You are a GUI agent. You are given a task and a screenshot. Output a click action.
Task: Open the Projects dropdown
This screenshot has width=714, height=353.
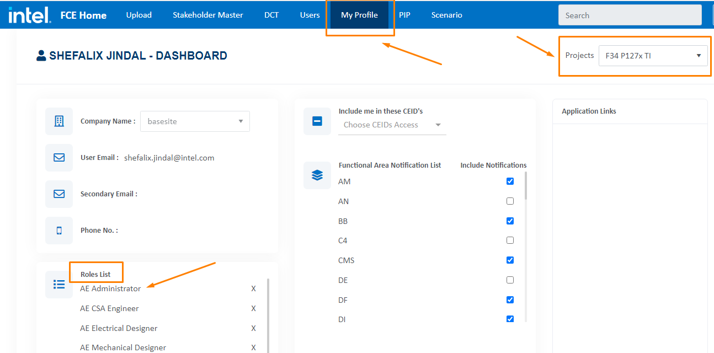[653, 56]
